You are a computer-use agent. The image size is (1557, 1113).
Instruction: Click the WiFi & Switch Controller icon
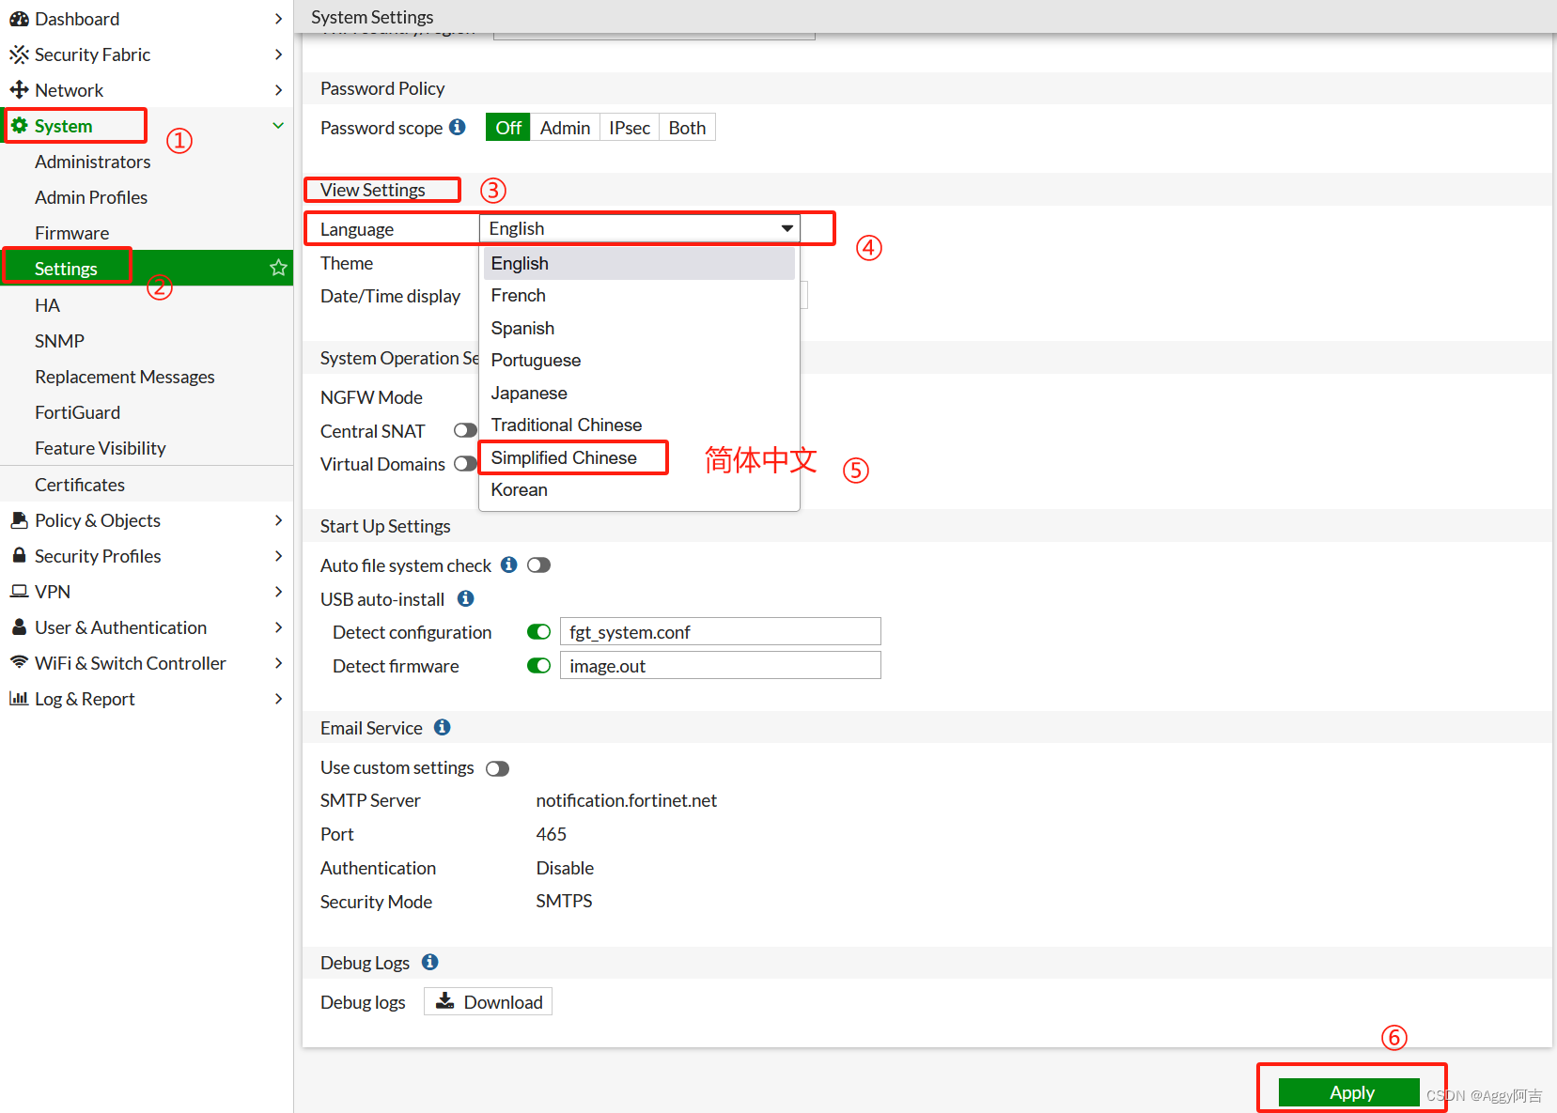click(x=19, y=662)
